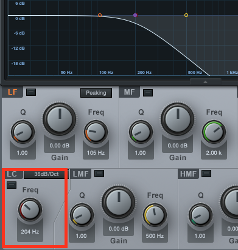Click the MF frequency value 2.00 k
238x250 pixels.
click(214, 153)
